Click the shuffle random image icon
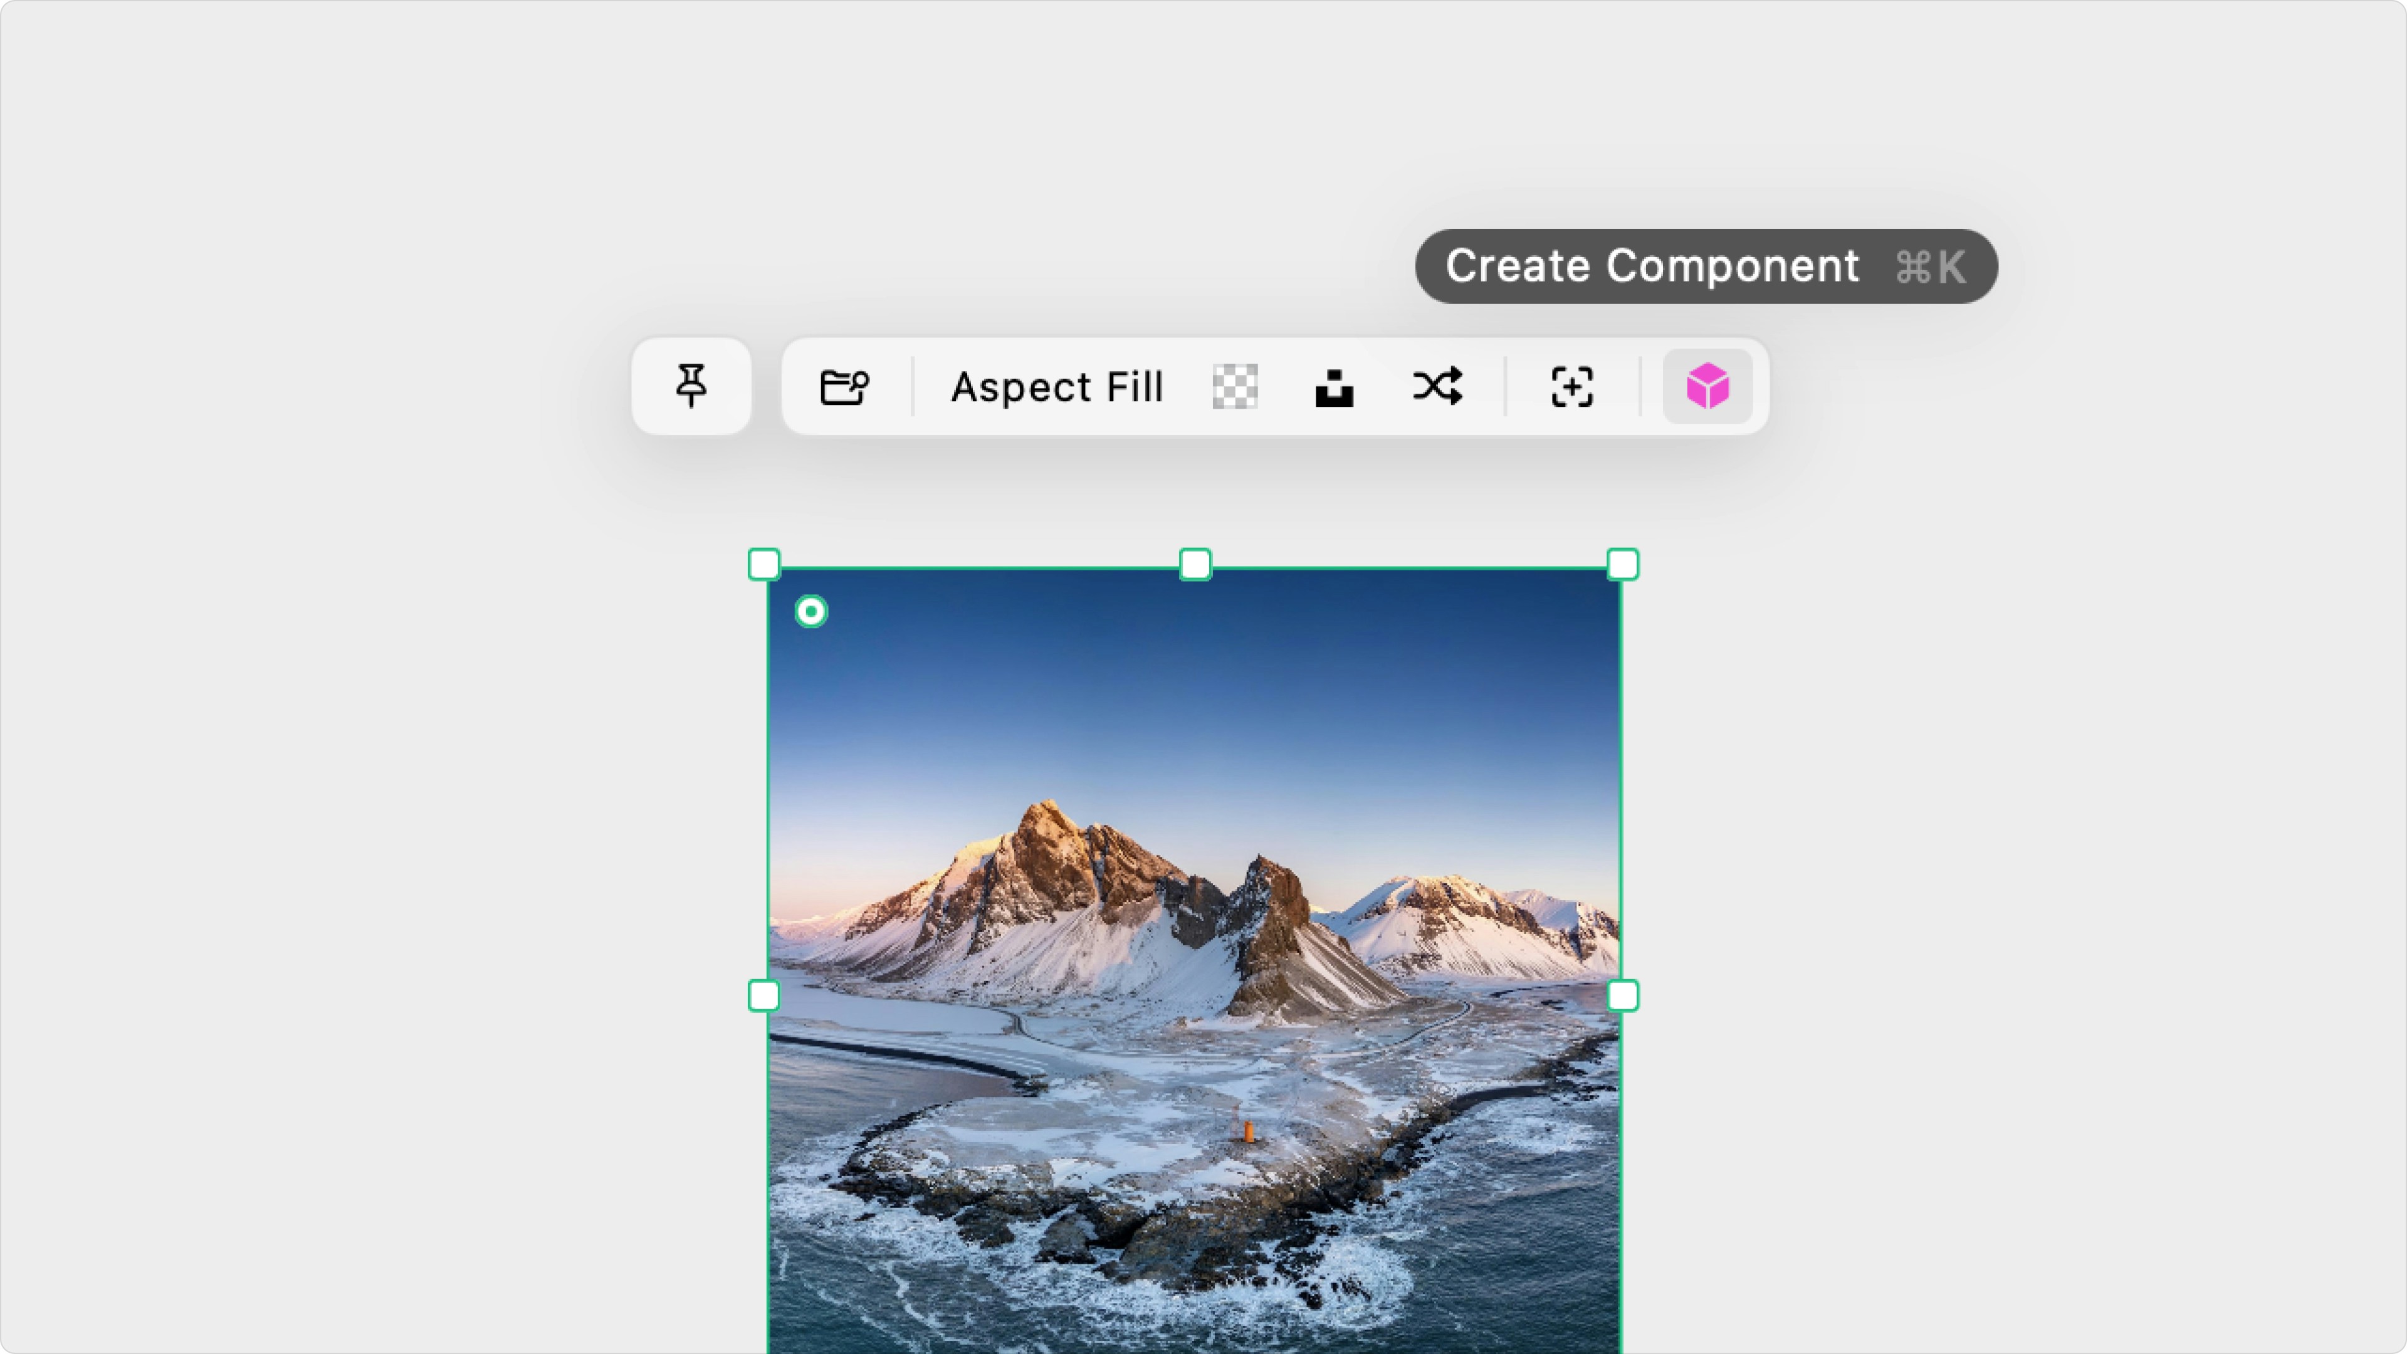The height and width of the screenshot is (1354, 2407). pyautogui.click(x=1437, y=386)
